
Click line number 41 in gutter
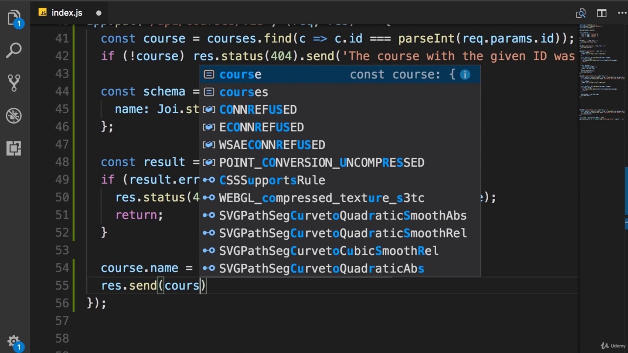click(62, 39)
